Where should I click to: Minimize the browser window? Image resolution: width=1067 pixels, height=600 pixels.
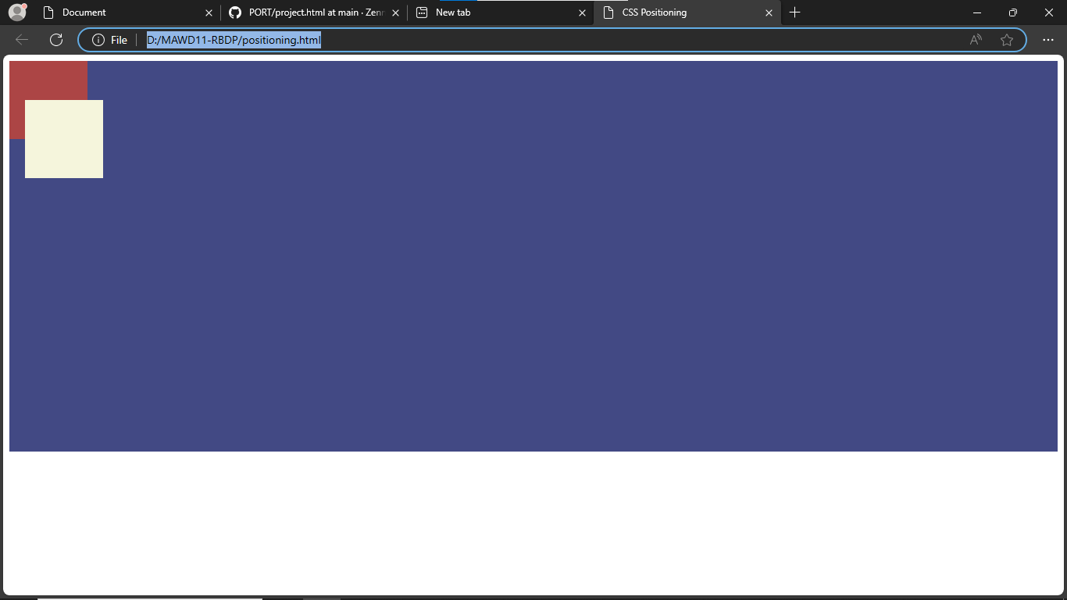pyautogui.click(x=977, y=12)
